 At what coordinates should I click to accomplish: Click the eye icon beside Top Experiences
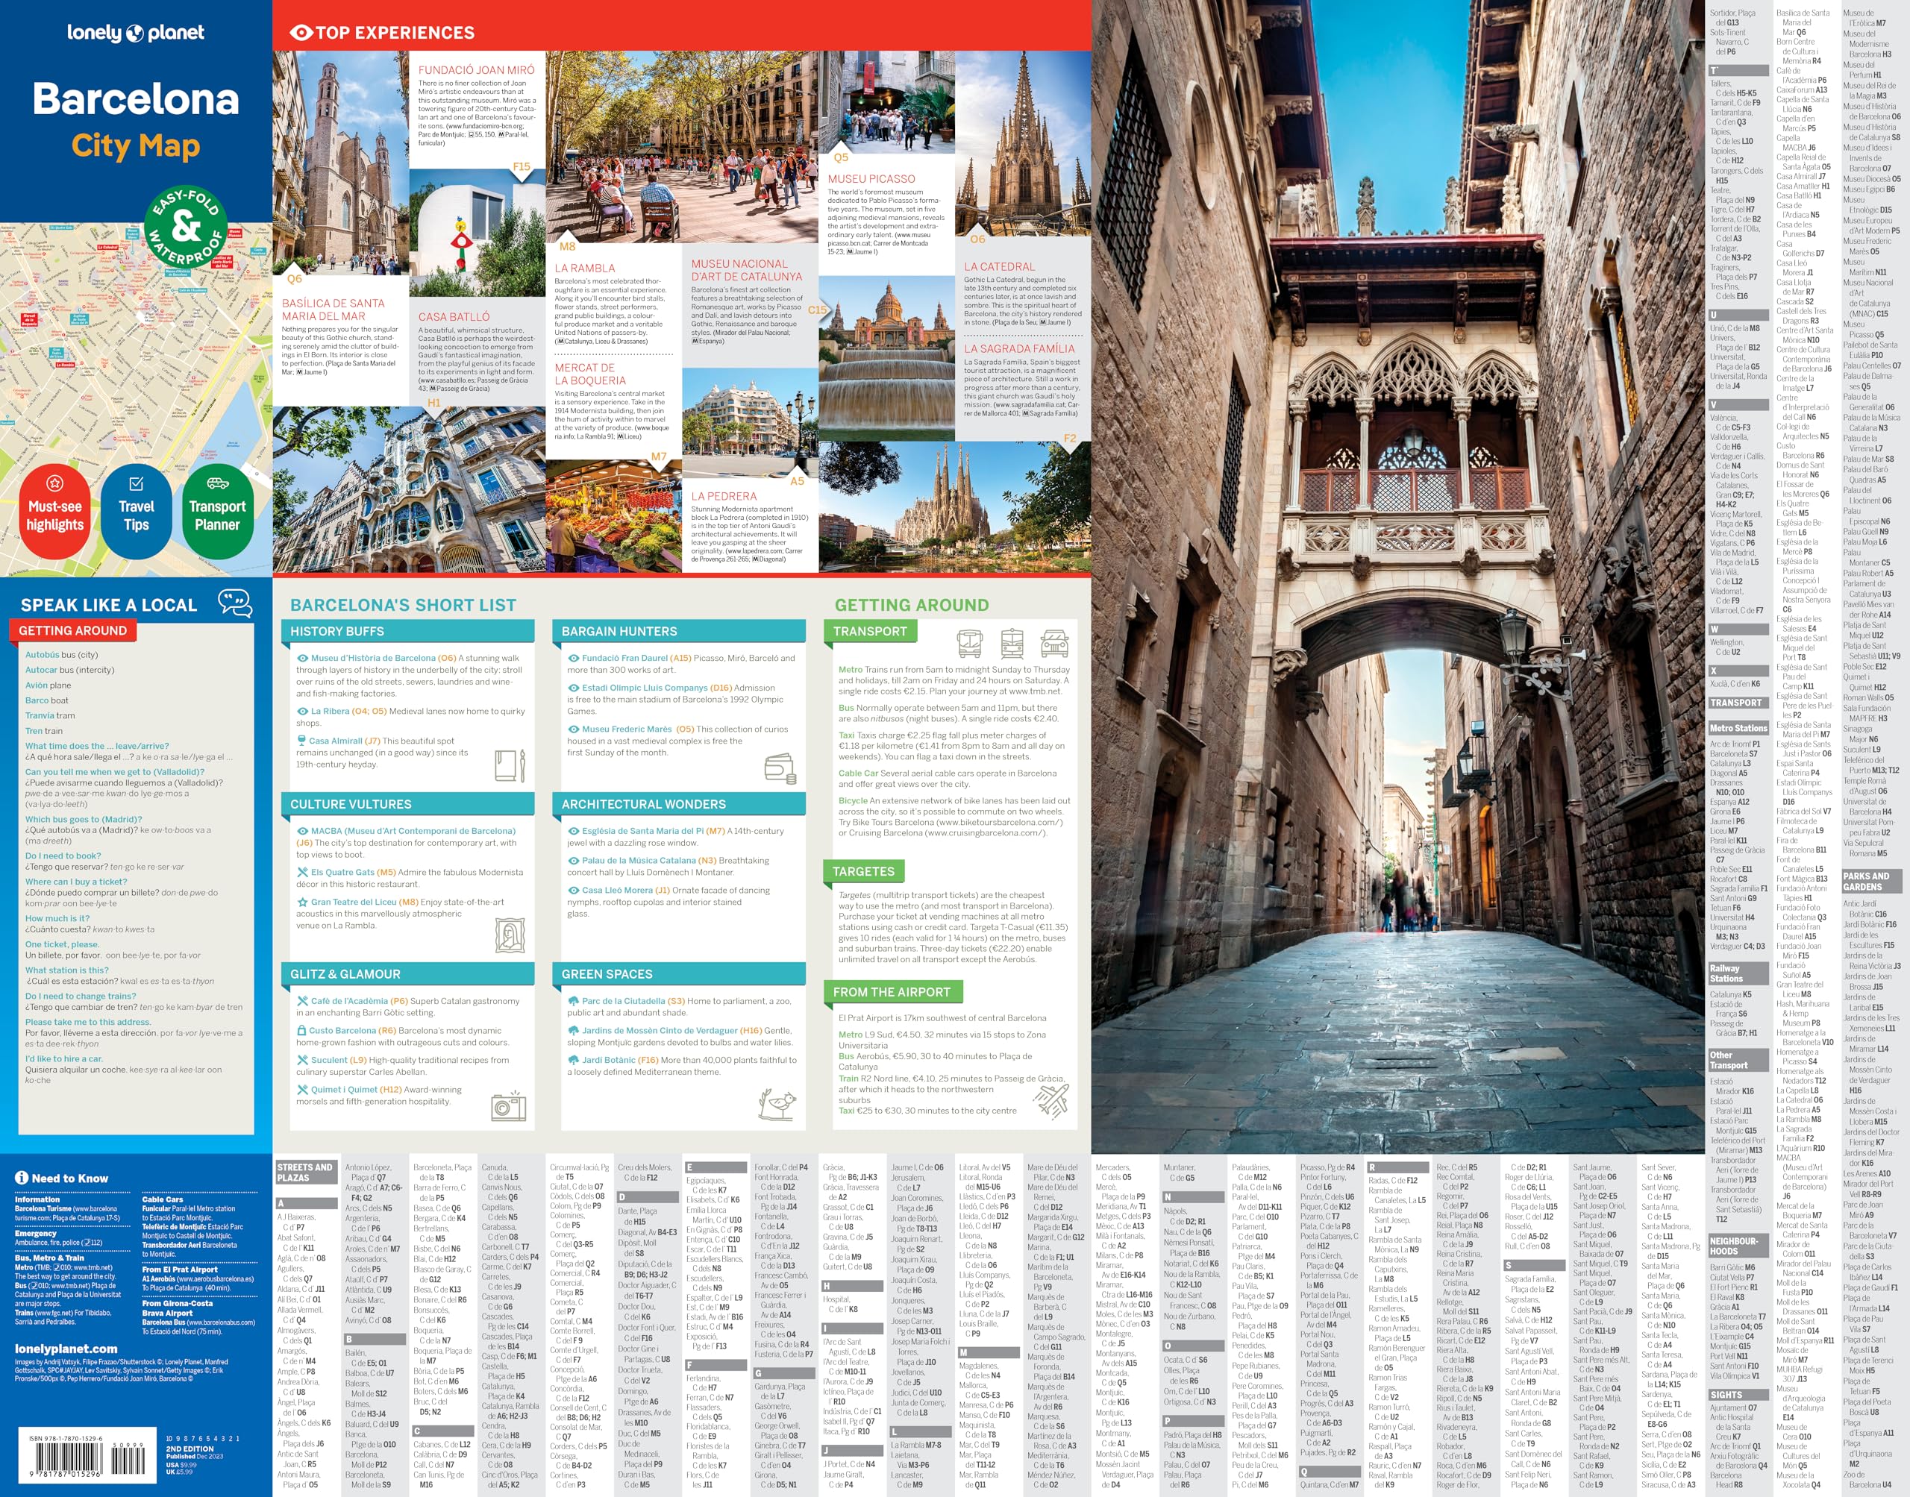click(x=301, y=32)
